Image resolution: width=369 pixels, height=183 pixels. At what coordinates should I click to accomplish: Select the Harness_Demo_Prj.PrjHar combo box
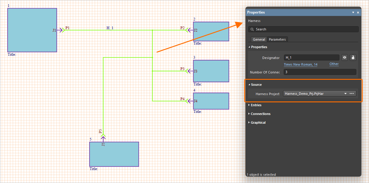pyautogui.click(x=320, y=94)
